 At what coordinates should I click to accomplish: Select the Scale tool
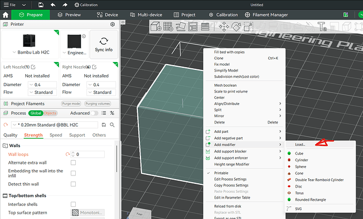click(248, 27)
